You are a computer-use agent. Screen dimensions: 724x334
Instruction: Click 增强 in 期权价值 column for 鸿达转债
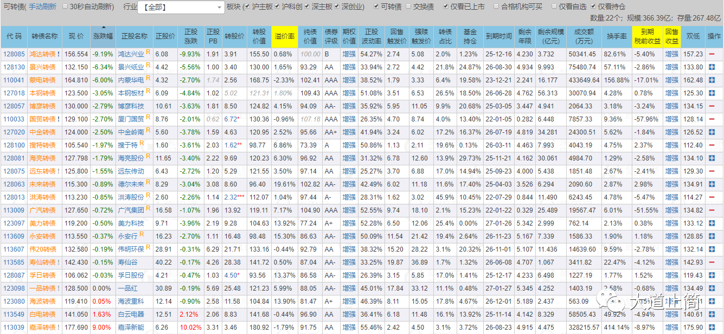349,55
